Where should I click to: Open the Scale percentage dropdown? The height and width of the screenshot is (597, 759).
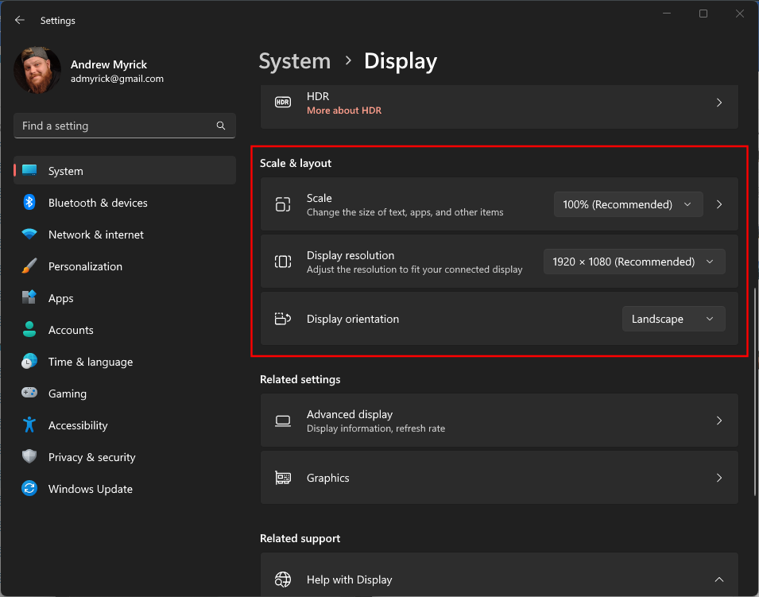coord(628,204)
